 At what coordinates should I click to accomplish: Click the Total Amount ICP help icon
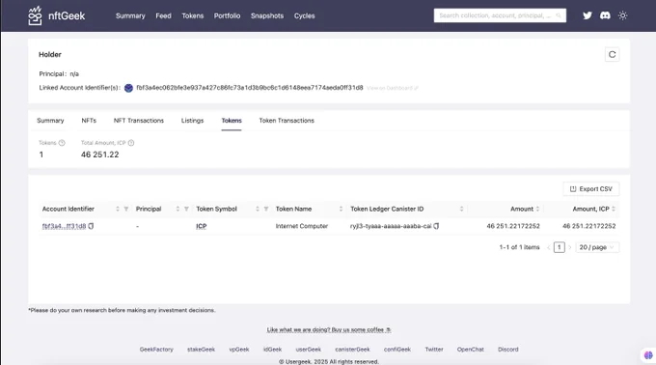coord(131,143)
